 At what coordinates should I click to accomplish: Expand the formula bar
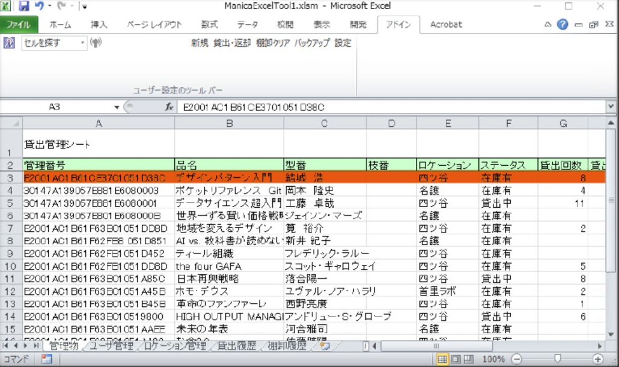pos(611,107)
